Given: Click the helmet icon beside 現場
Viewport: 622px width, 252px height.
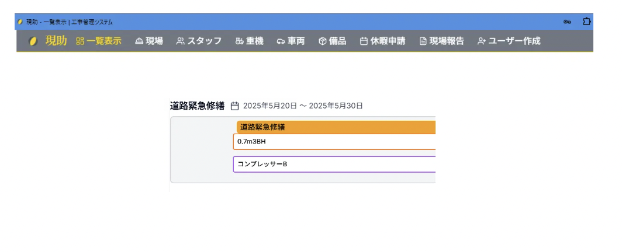Looking at the screenshot, I should (x=139, y=41).
